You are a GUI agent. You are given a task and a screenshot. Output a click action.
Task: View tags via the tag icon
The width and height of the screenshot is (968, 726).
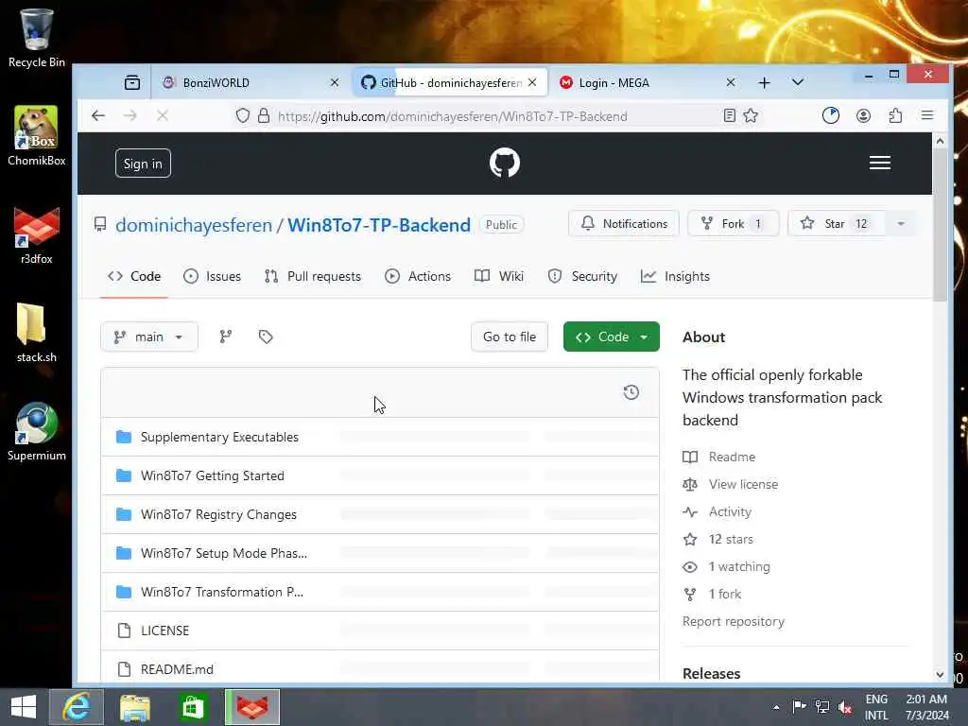266,337
